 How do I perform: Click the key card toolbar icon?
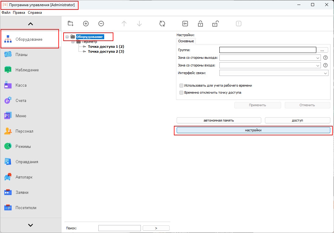pyautogui.click(x=185, y=24)
